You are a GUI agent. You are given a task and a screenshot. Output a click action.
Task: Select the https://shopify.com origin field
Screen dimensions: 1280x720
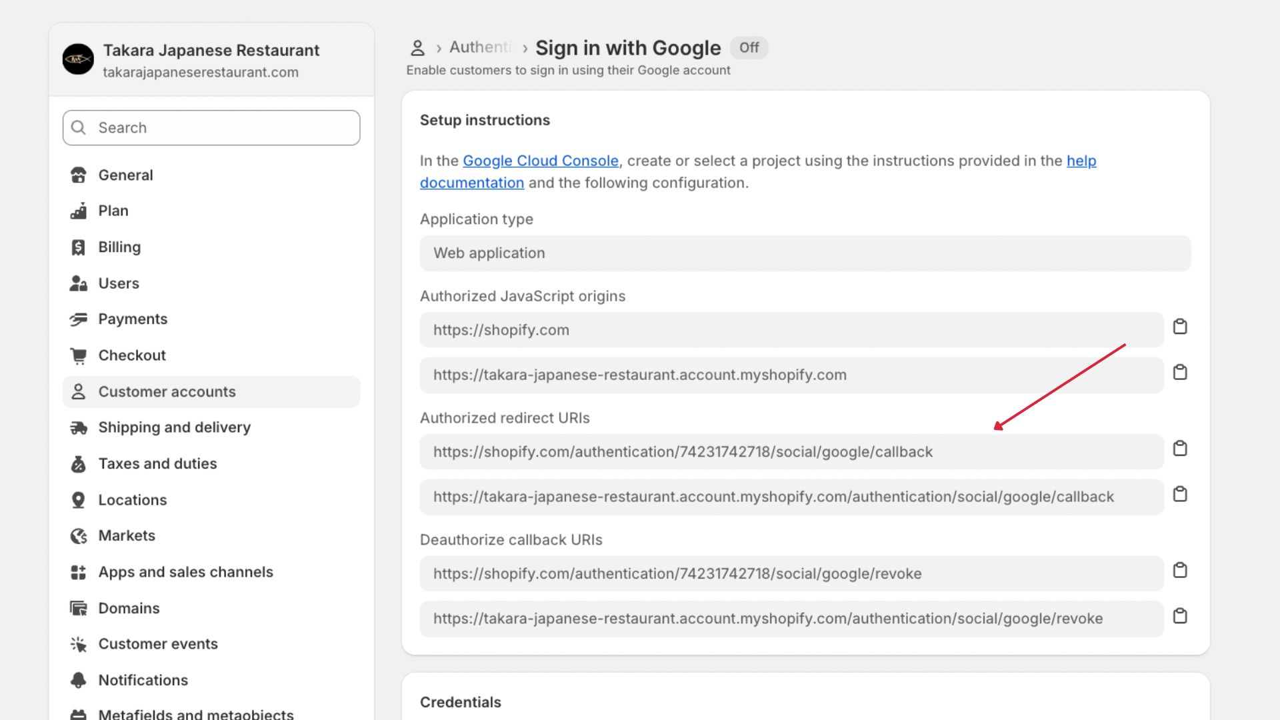coord(791,330)
